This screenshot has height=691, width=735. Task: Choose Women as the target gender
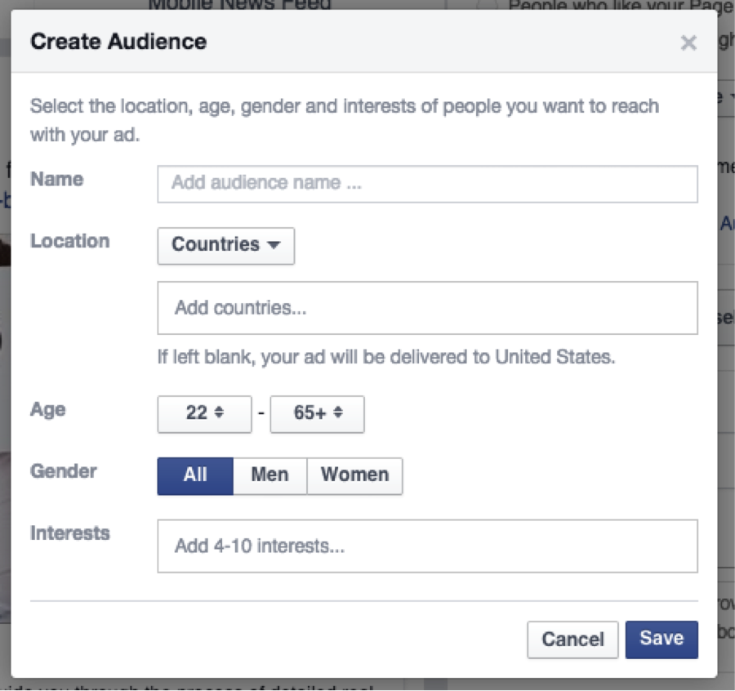[x=354, y=475]
